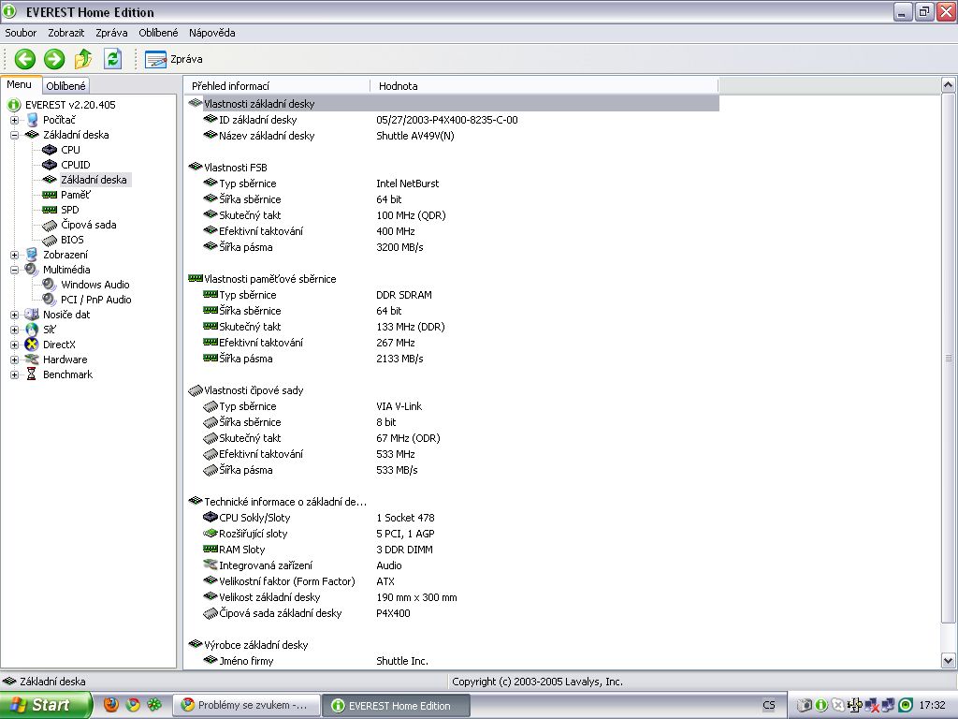The image size is (958, 719).
Task: Click the value Shuttle AV49V(N)
Action: (x=415, y=136)
